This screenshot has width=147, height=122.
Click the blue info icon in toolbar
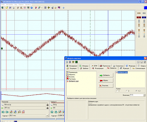[x=63, y=8]
